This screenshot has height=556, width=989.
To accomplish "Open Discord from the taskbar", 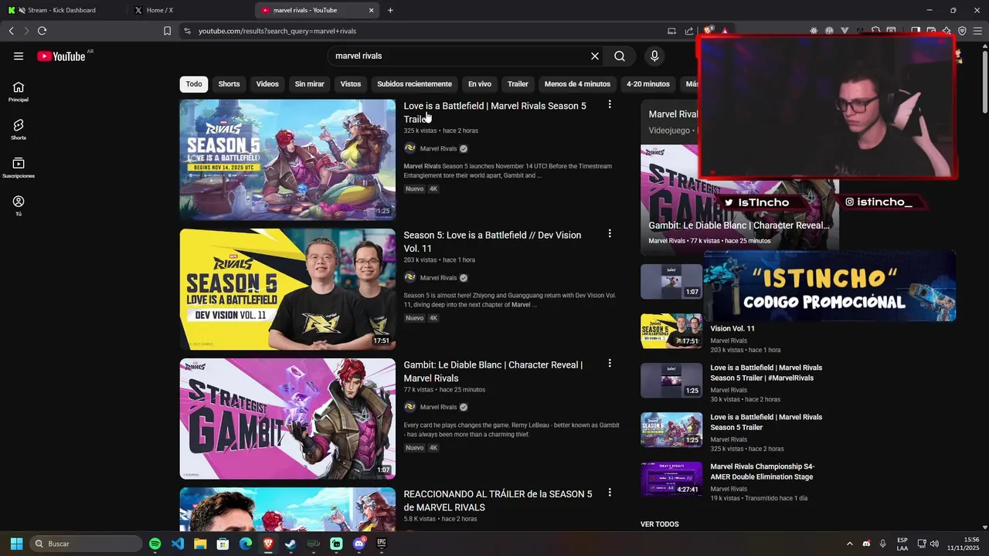I will coord(359,544).
